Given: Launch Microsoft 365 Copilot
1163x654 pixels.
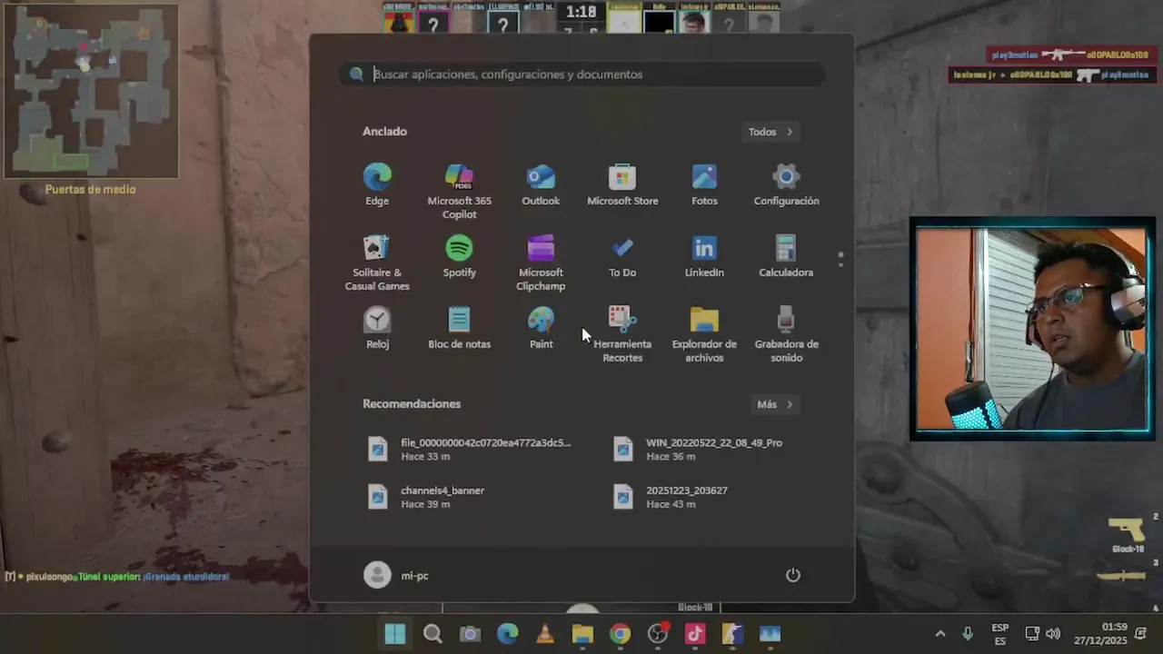Looking at the screenshot, I should click(459, 192).
